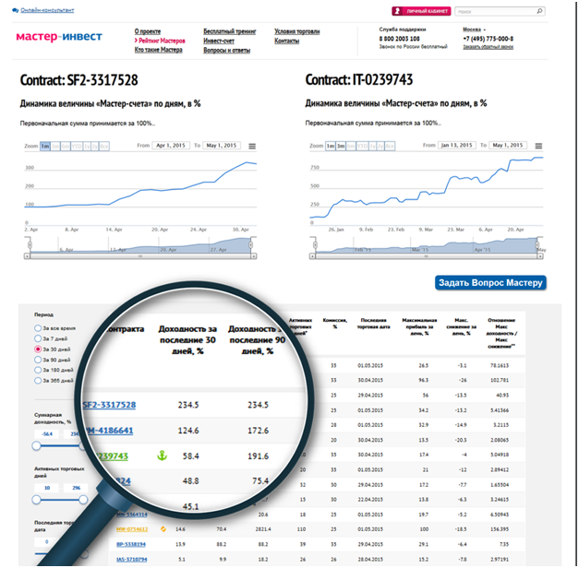Click the left chart navigator's left range handle
The width and height of the screenshot is (579, 568).
pos(30,244)
